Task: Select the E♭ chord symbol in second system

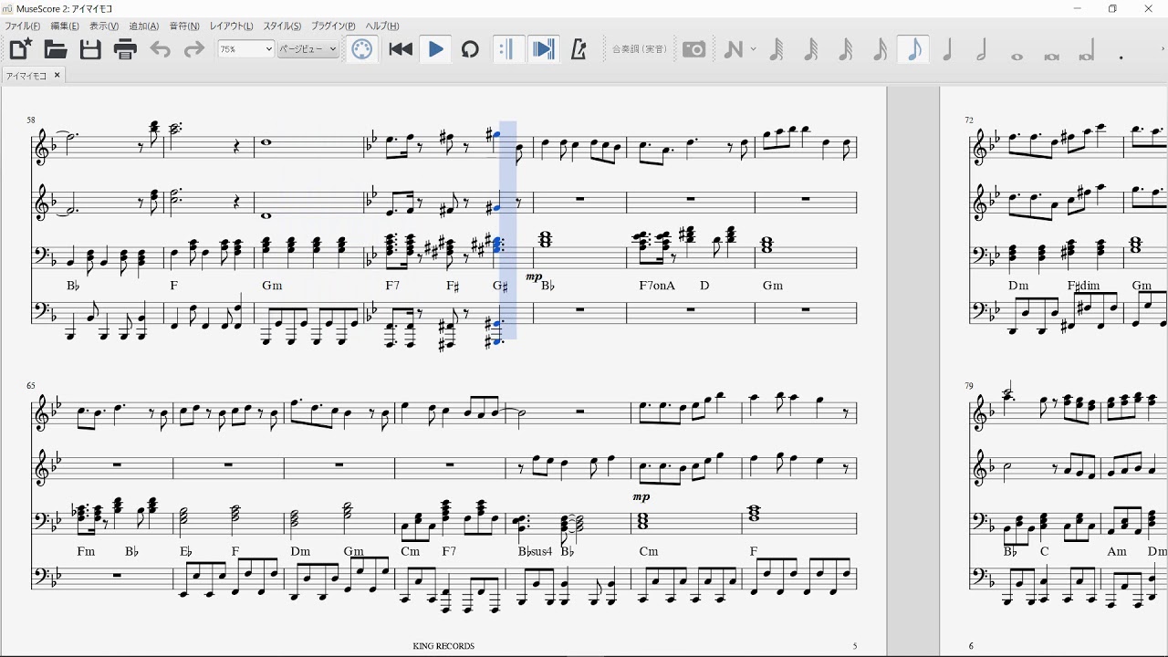Action: [x=186, y=551]
